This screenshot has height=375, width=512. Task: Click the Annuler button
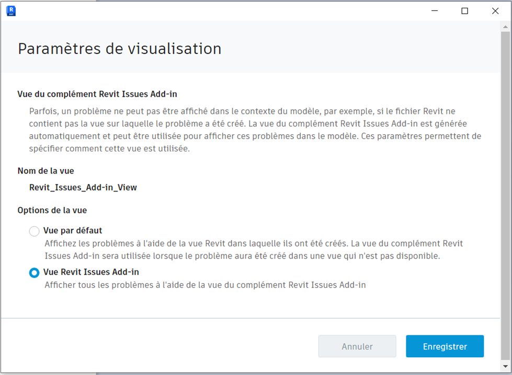tap(357, 346)
